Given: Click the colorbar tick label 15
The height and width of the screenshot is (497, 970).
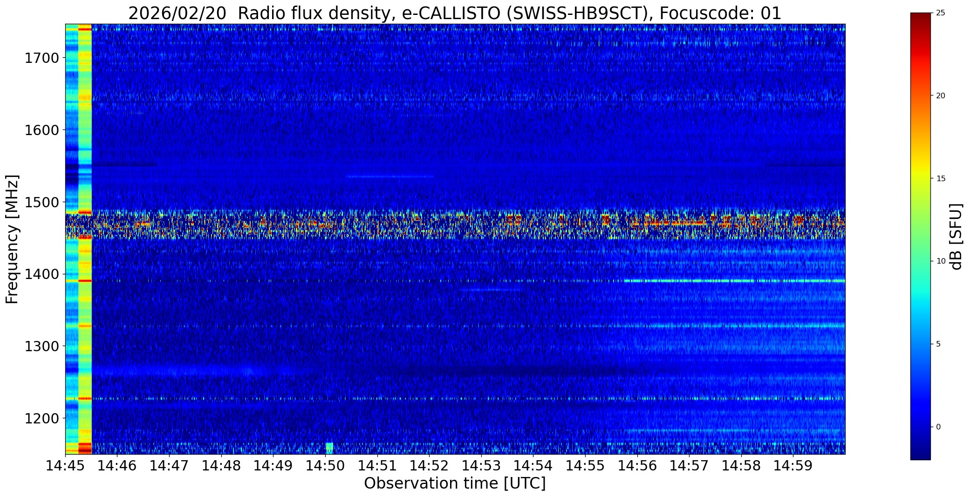Looking at the screenshot, I should [x=941, y=178].
